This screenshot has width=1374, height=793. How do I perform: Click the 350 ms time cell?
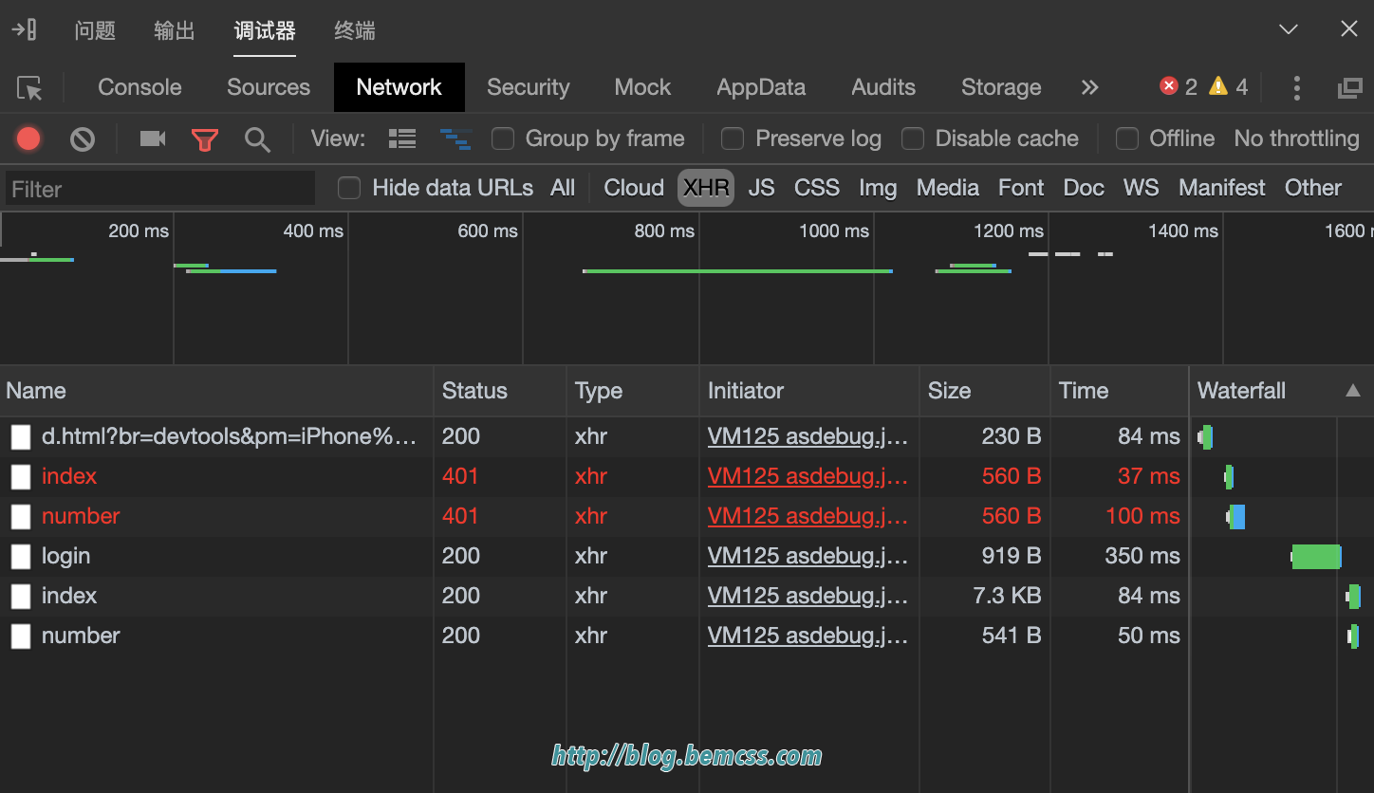(x=1142, y=556)
